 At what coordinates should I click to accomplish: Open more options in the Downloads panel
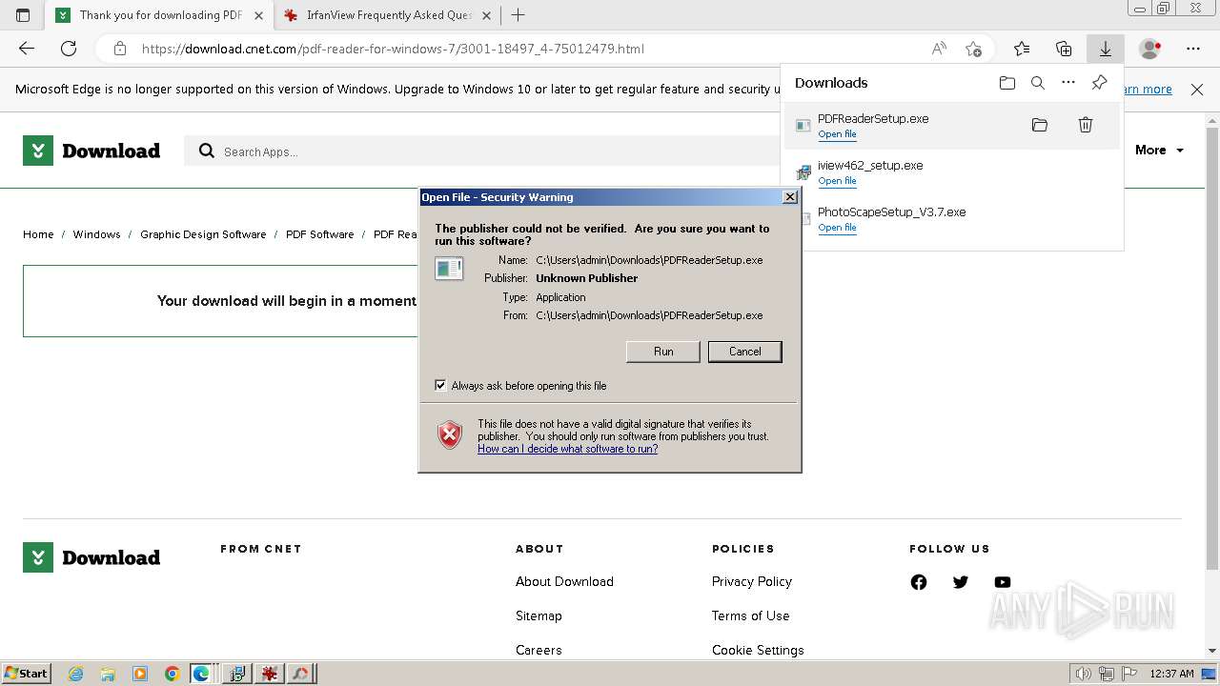1068,83
